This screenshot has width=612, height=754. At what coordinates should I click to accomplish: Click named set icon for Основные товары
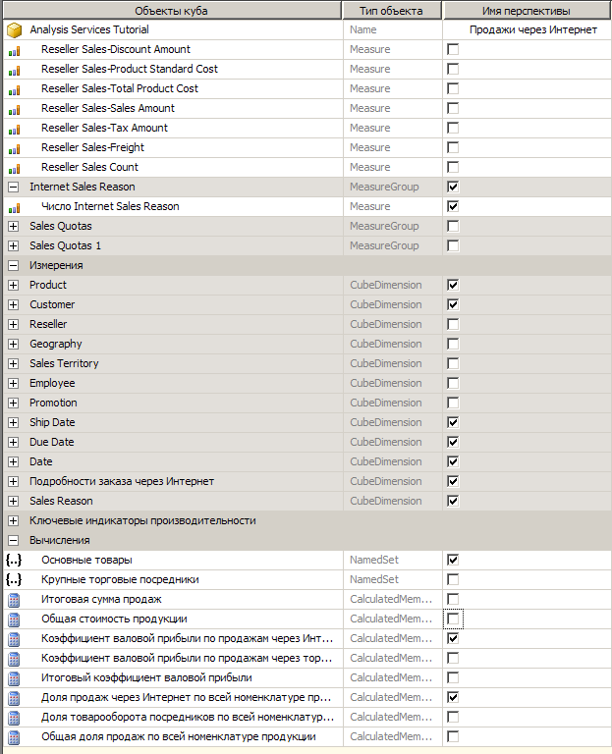point(14,560)
